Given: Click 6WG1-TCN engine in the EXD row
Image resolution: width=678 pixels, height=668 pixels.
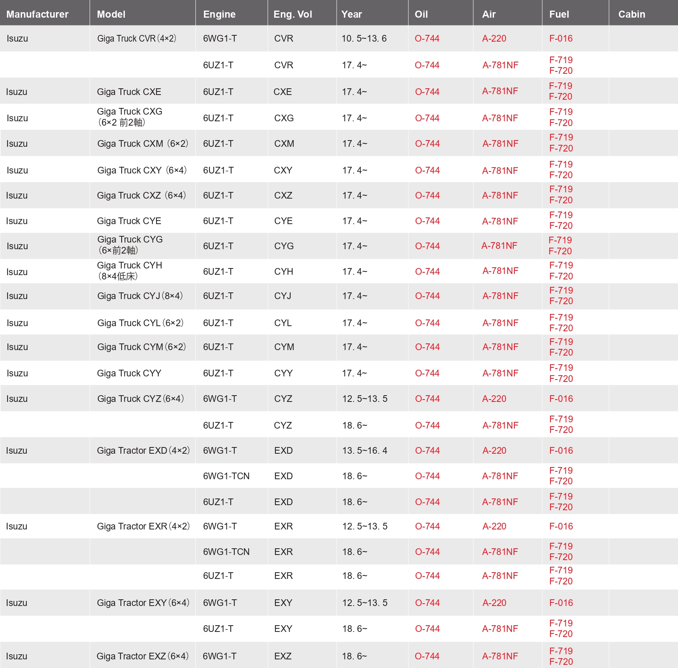Looking at the screenshot, I should [226, 476].
